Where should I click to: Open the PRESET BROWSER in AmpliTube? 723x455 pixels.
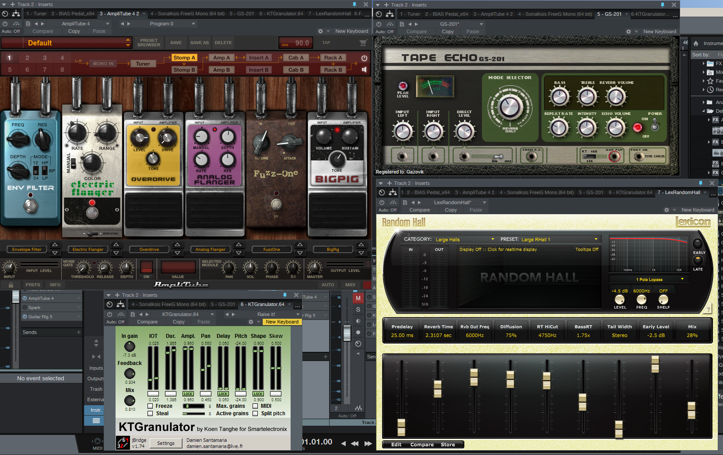[149, 43]
